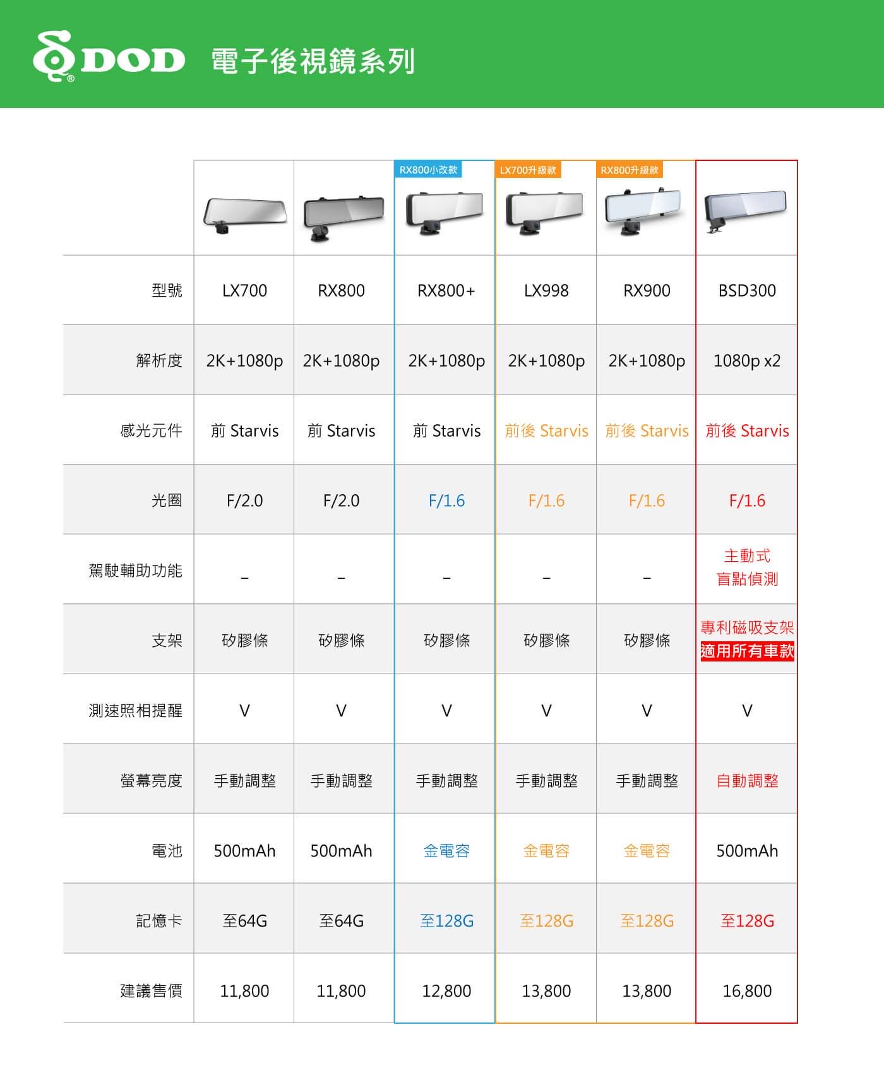Image resolution: width=884 pixels, height=1073 pixels.
Task: Click the 電池 row label
Action: 167,851
